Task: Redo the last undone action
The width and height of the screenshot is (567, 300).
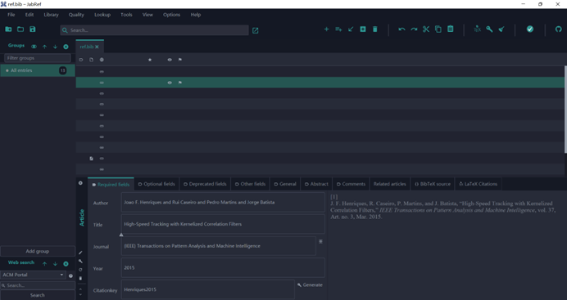Action: [414, 29]
